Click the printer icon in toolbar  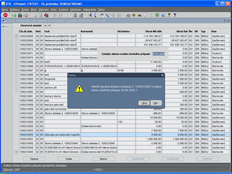pyautogui.click(x=75, y=15)
